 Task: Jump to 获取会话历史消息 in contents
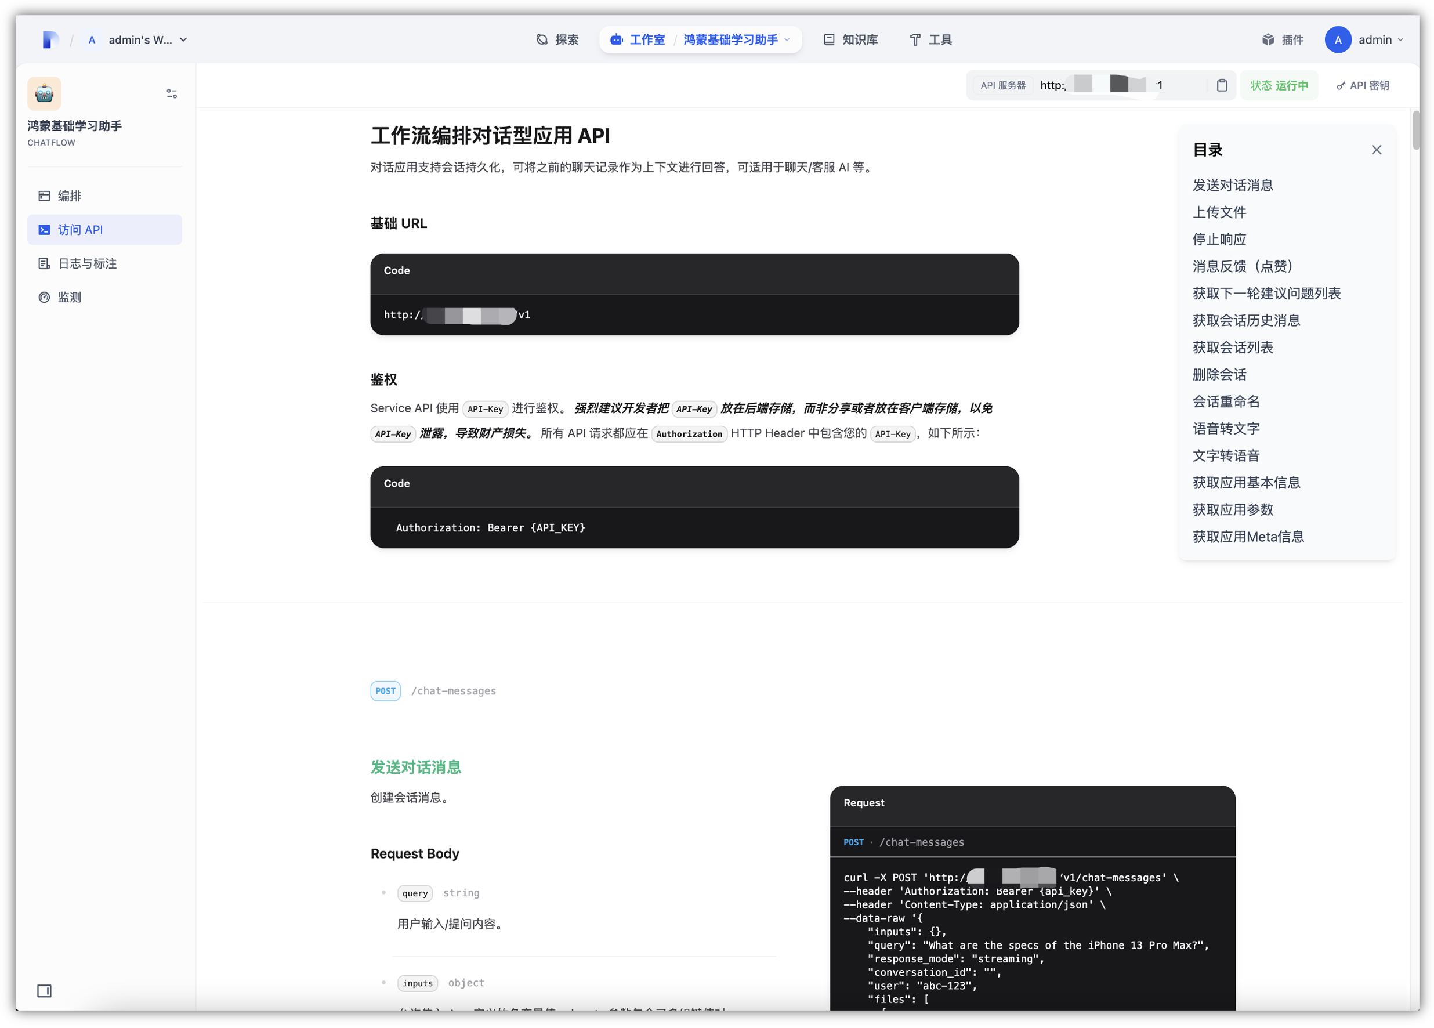pos(1246,321)
